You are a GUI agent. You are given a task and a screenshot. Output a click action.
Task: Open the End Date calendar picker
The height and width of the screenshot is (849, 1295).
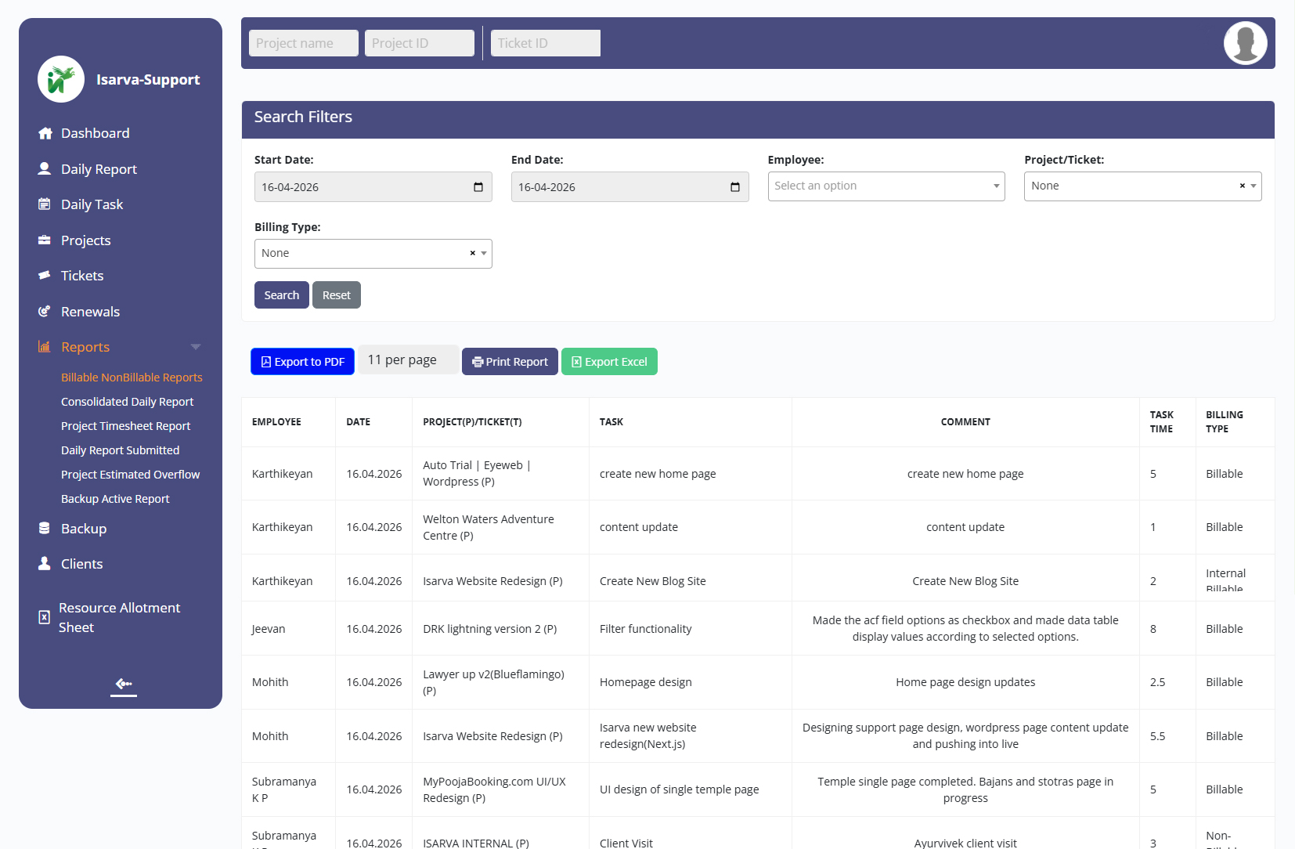pos(735,187)
